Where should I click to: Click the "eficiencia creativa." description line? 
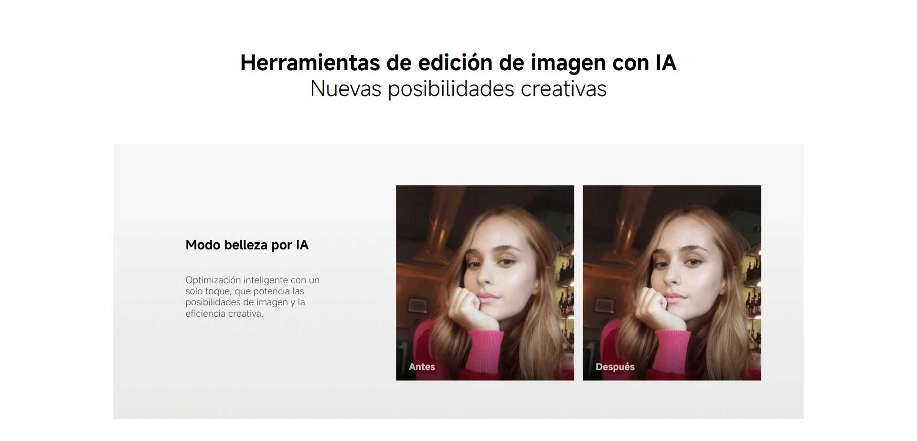coord(224,313)
